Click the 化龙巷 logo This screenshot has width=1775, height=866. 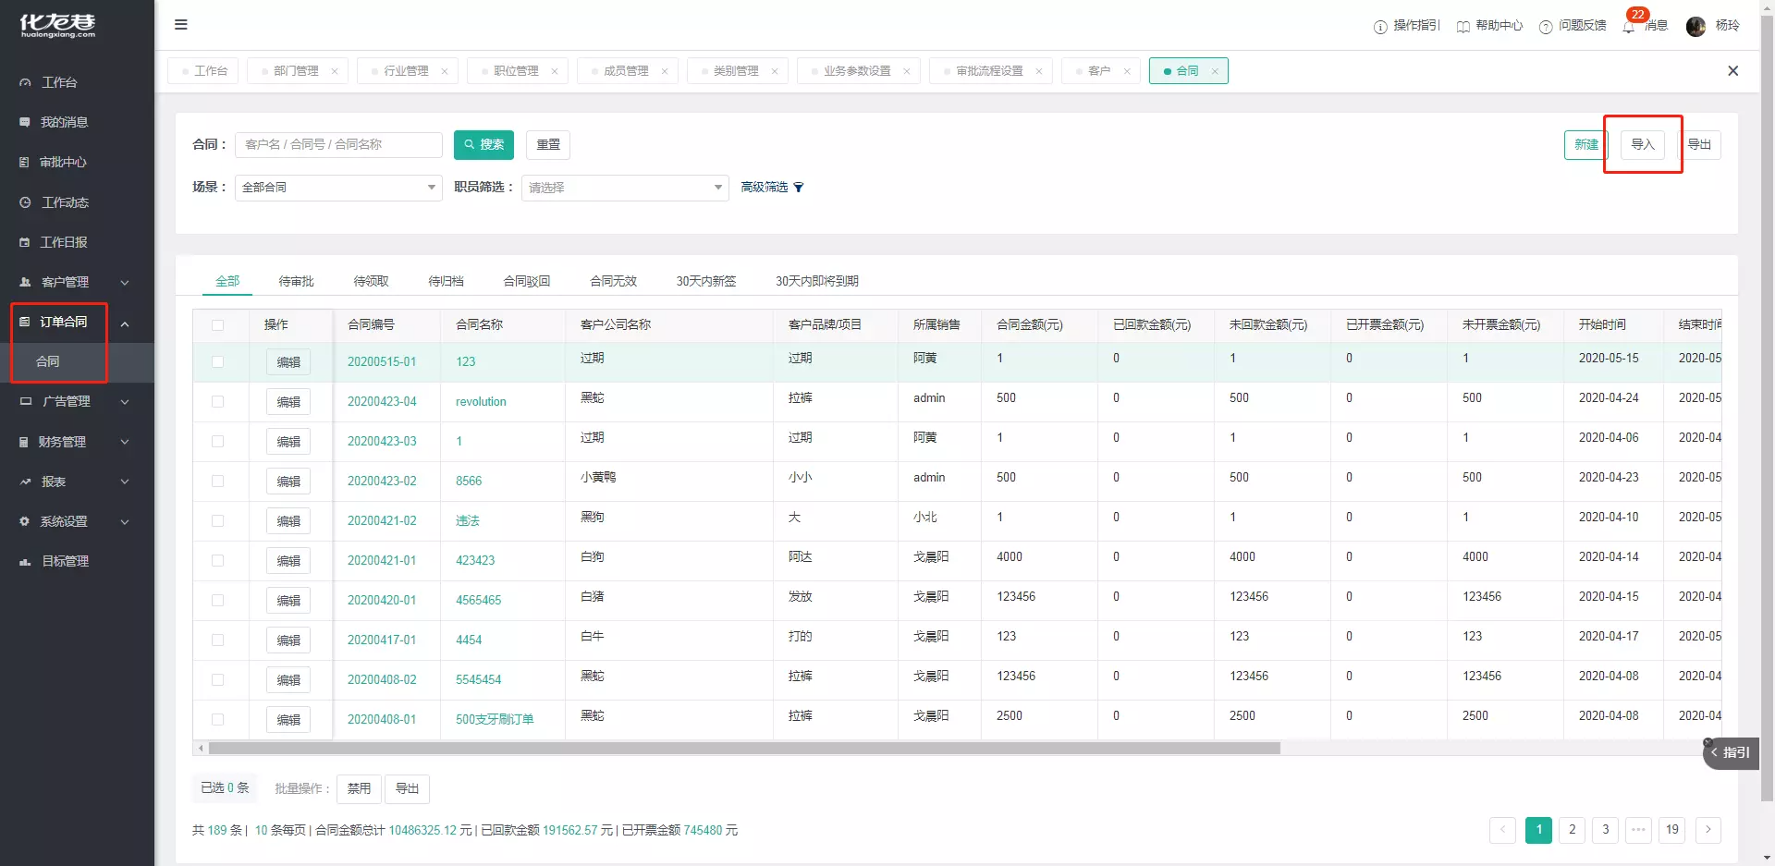(x=57, y=25)
